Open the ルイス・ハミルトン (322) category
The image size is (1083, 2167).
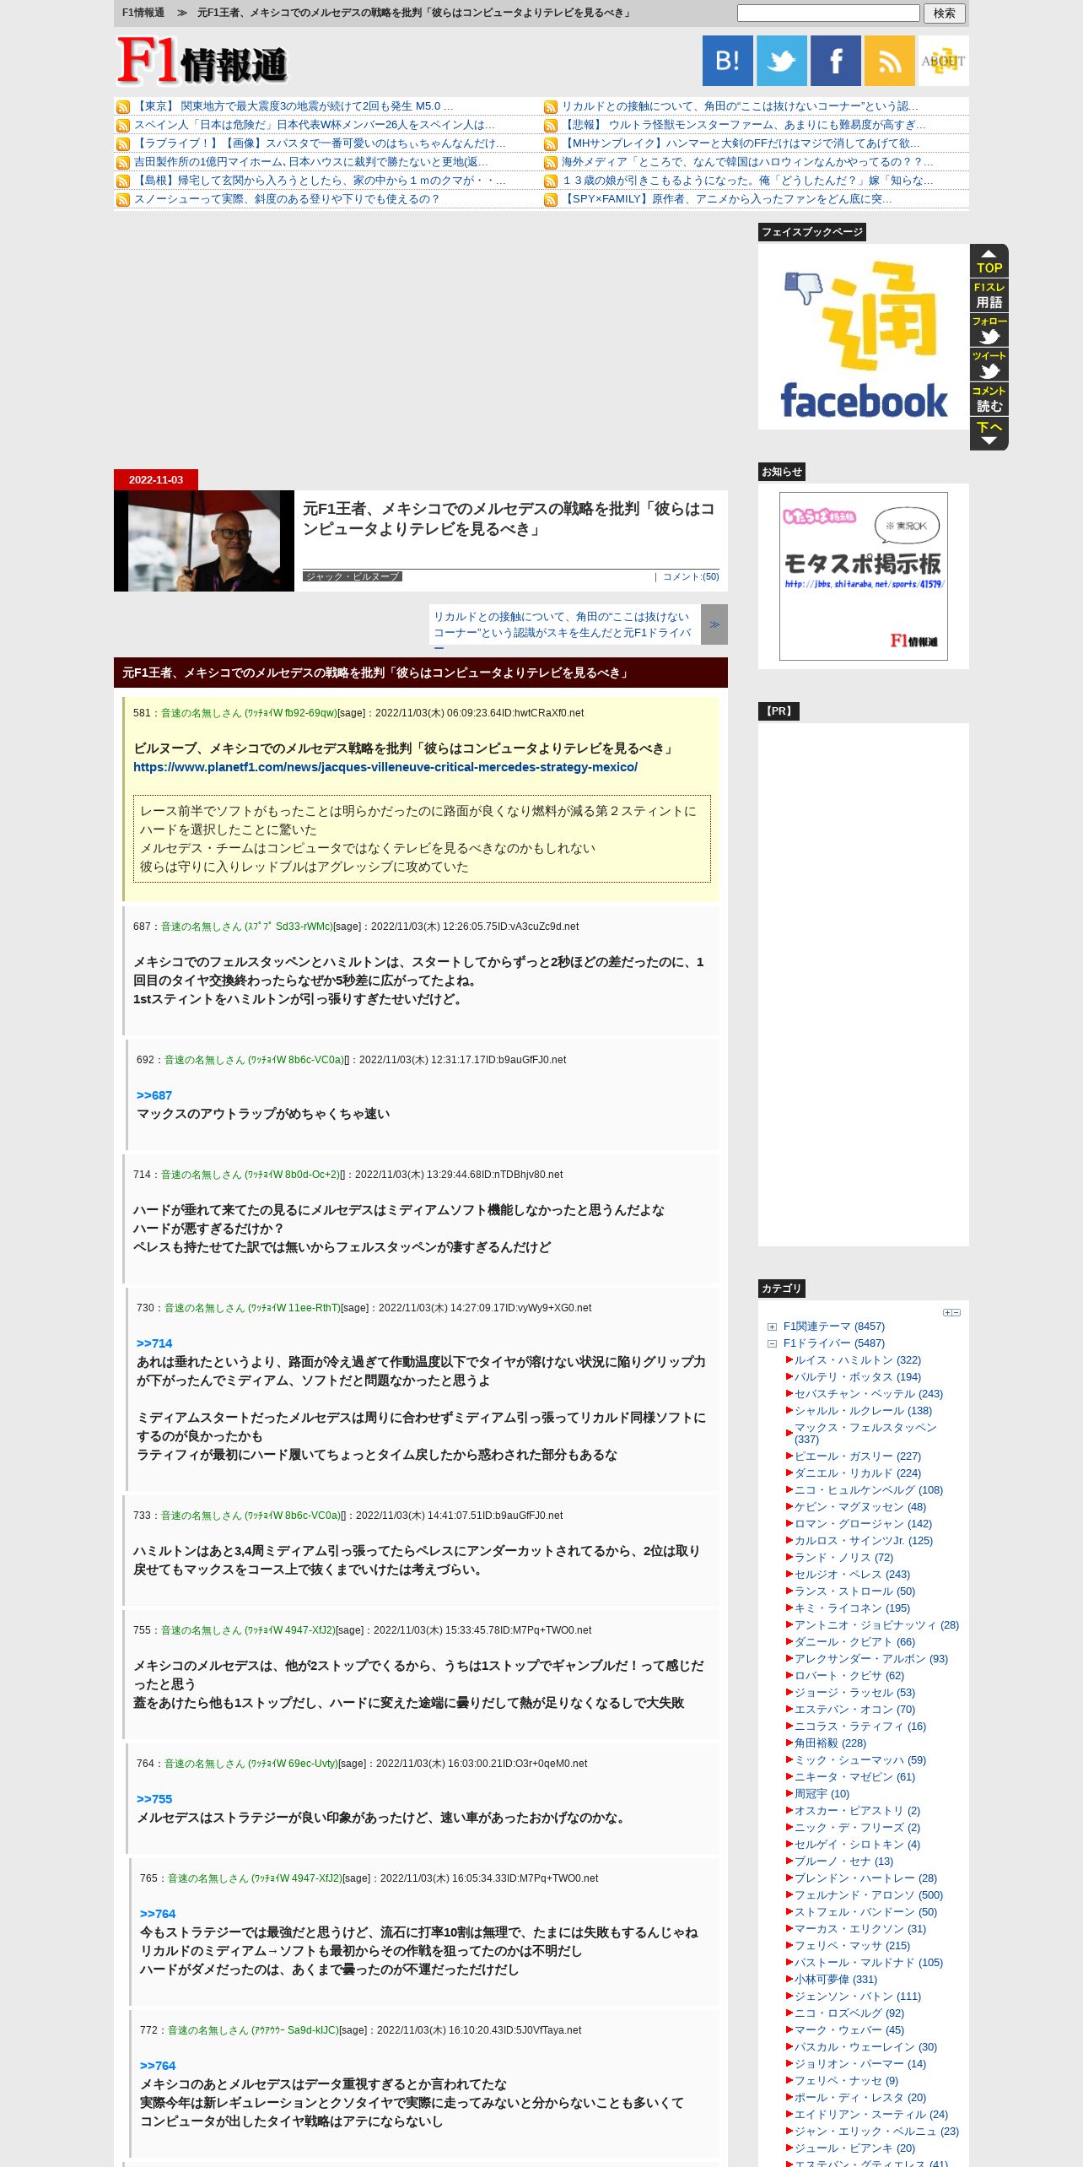858,1360
